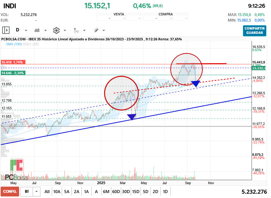Screen dimensions: 271x198
Task: Expand the drawing tools dropdown arrow
Action: point(104,30)
